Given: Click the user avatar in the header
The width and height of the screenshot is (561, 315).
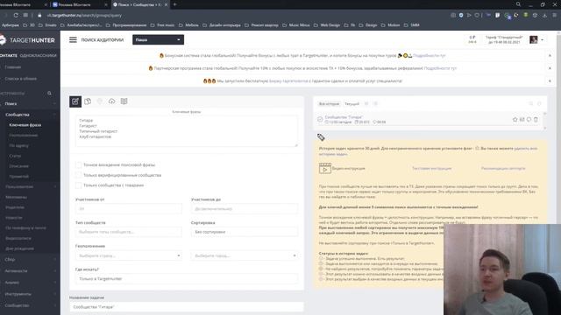Looking at the screenshot, I should (534, 39).
